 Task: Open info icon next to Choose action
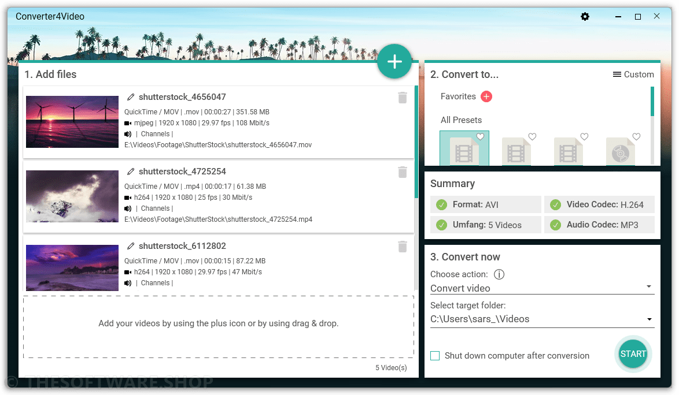click(x=499, y=274)
